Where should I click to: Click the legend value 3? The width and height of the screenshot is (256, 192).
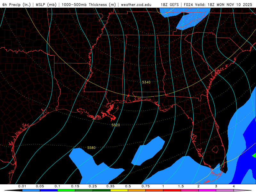point(216,186)
